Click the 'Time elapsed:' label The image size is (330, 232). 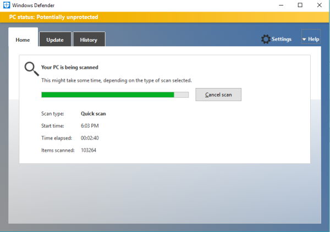pos(57,138)
